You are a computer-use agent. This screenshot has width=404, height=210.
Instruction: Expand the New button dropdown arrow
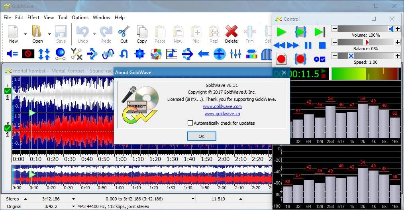pyautogui.click(x=25, y=34)
